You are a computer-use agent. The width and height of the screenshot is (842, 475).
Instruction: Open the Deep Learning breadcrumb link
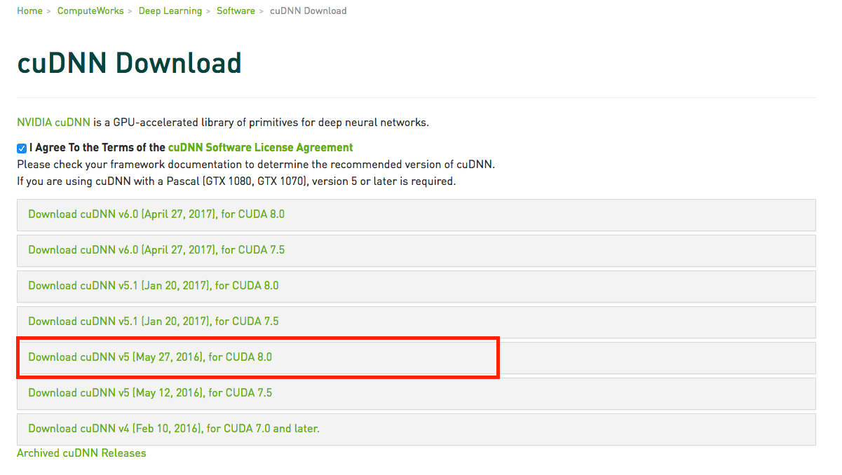click(170, 11)
